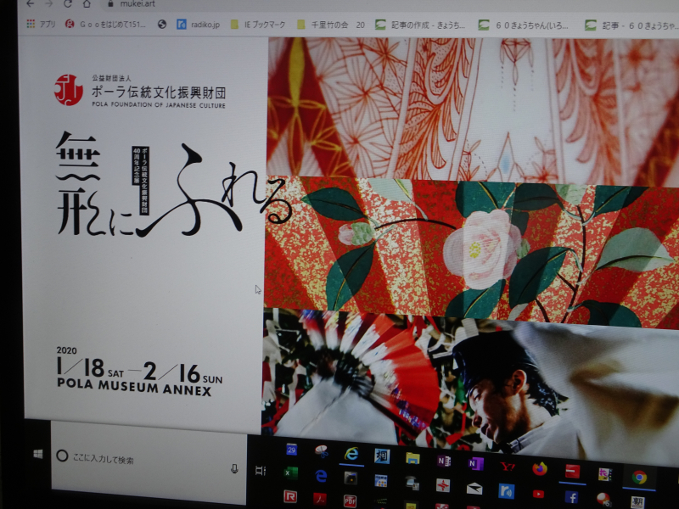Click the 1/18 SAT - 2/16 SUN date text
This screenshot has height=509, width=679.
coord(139,369)
